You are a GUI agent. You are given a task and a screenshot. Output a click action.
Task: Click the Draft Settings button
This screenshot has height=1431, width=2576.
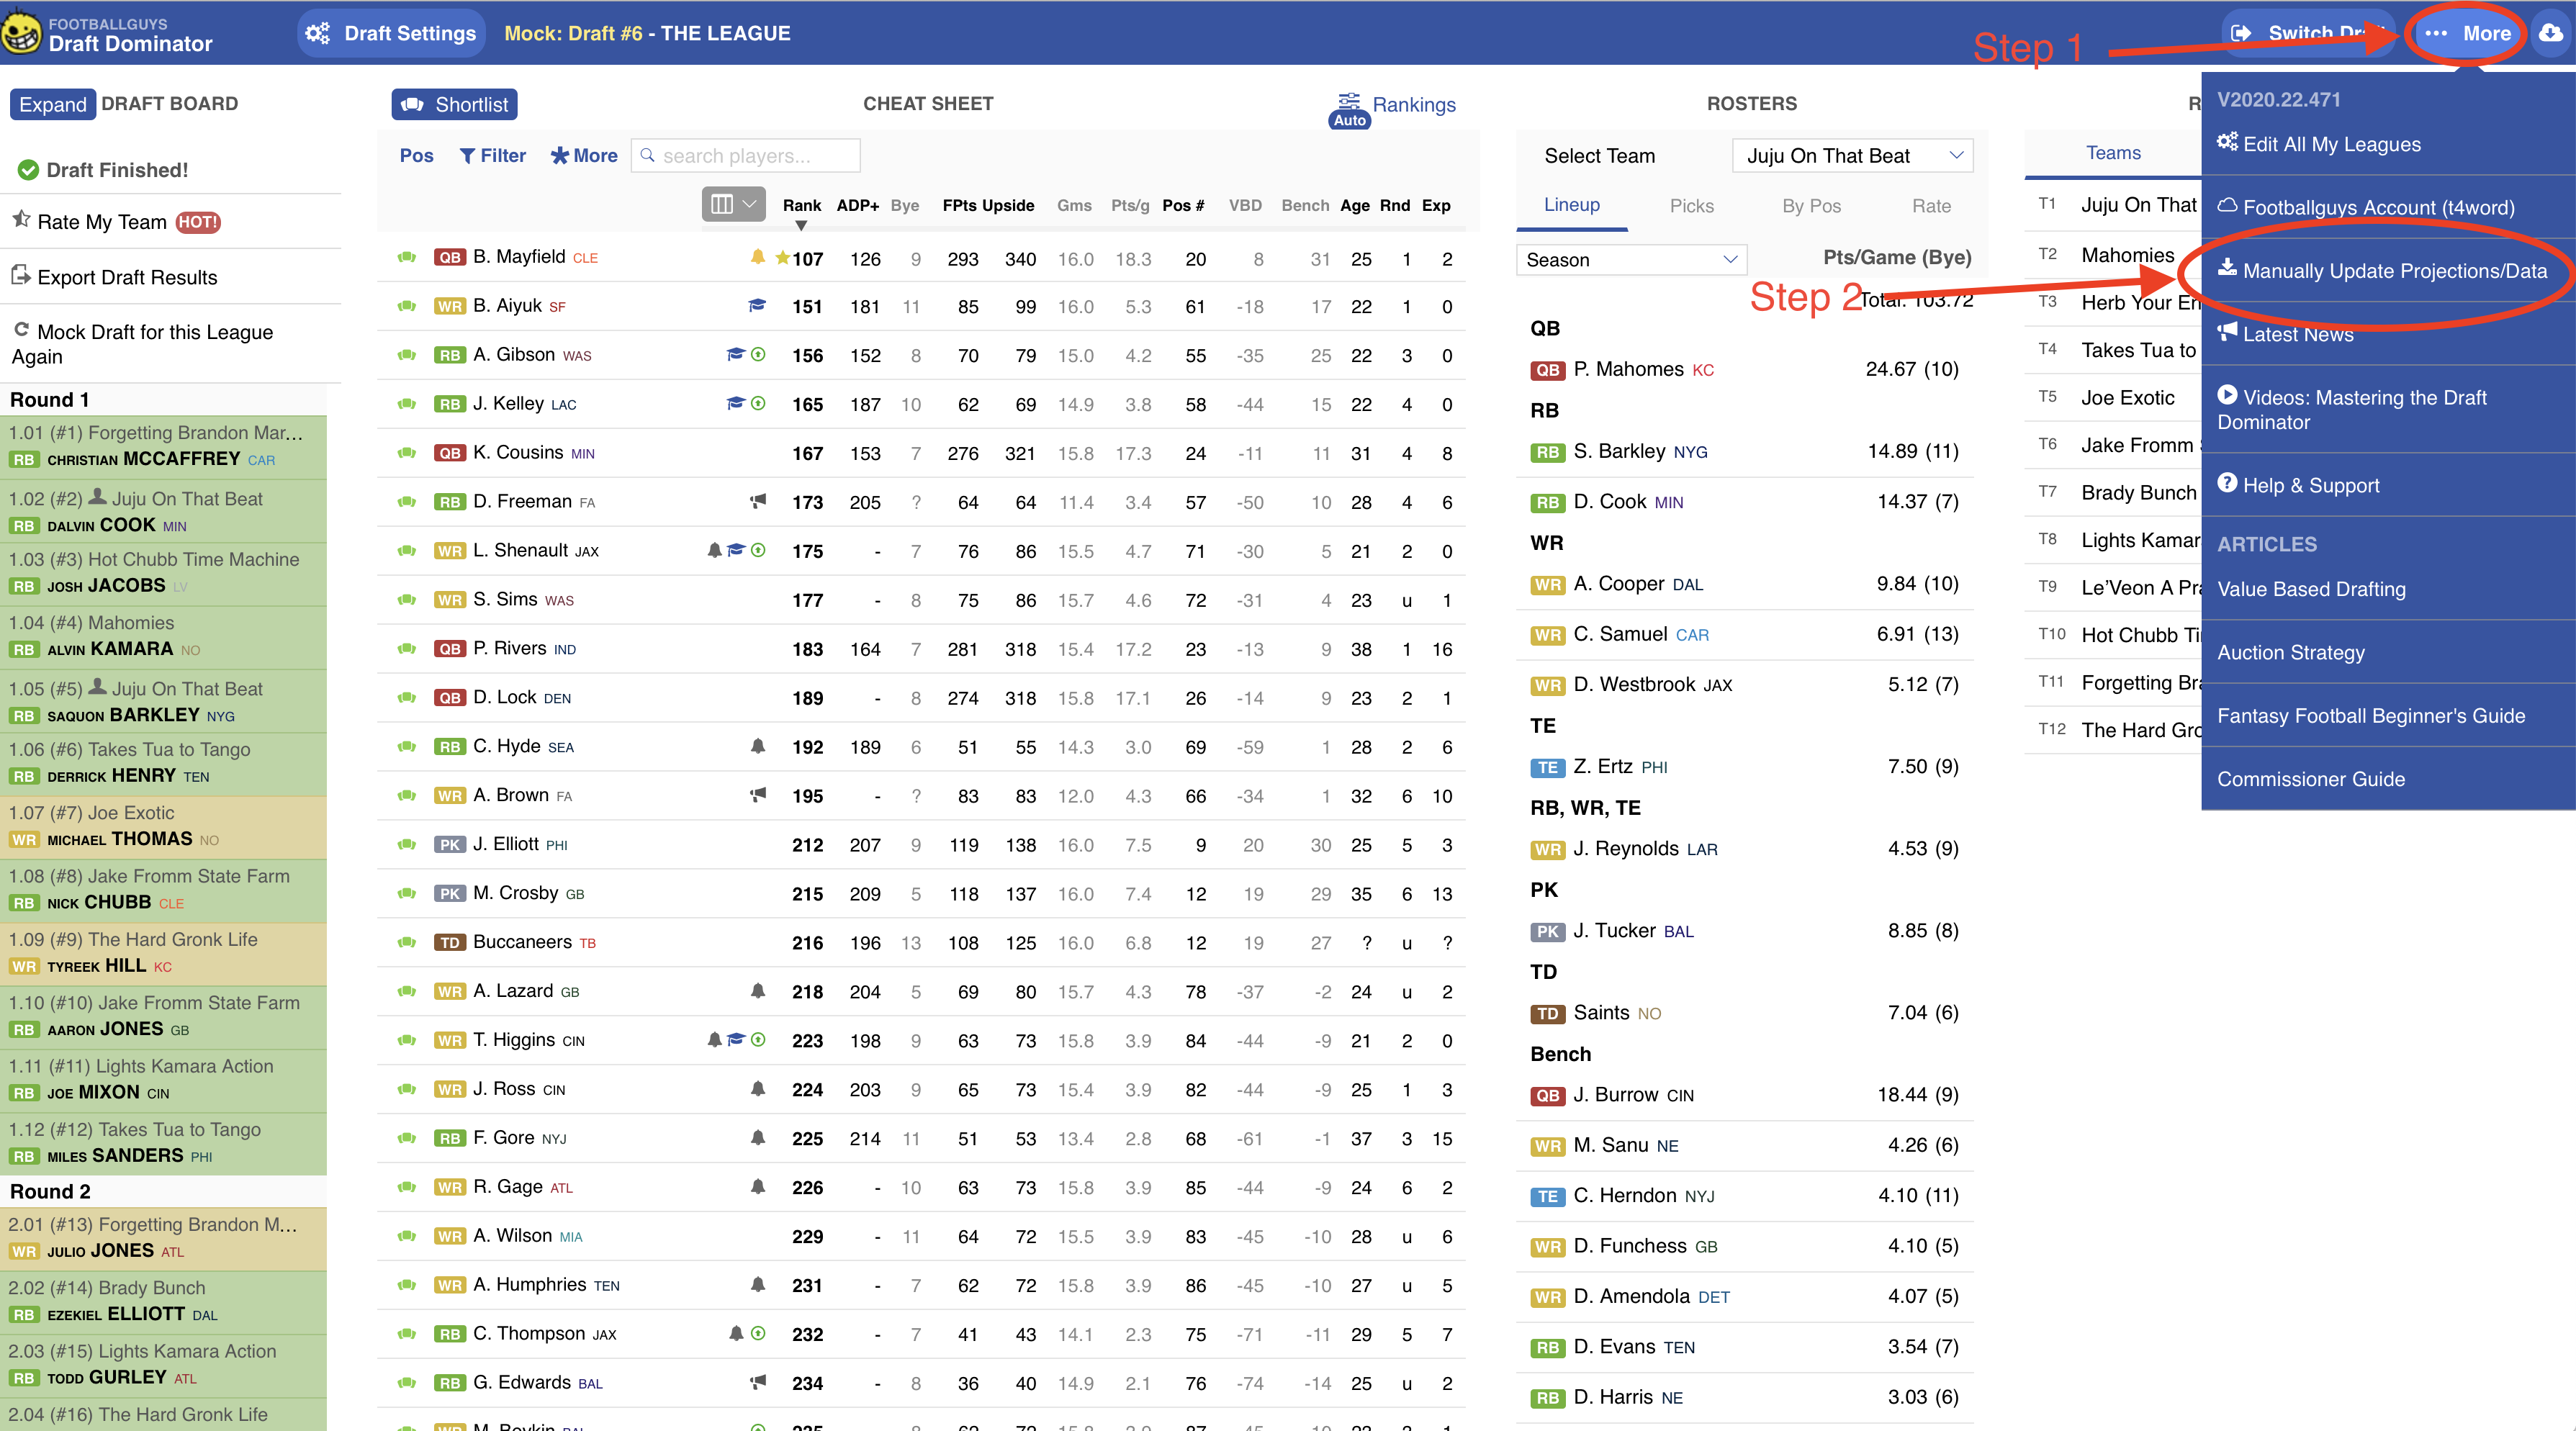coord(392,33)
